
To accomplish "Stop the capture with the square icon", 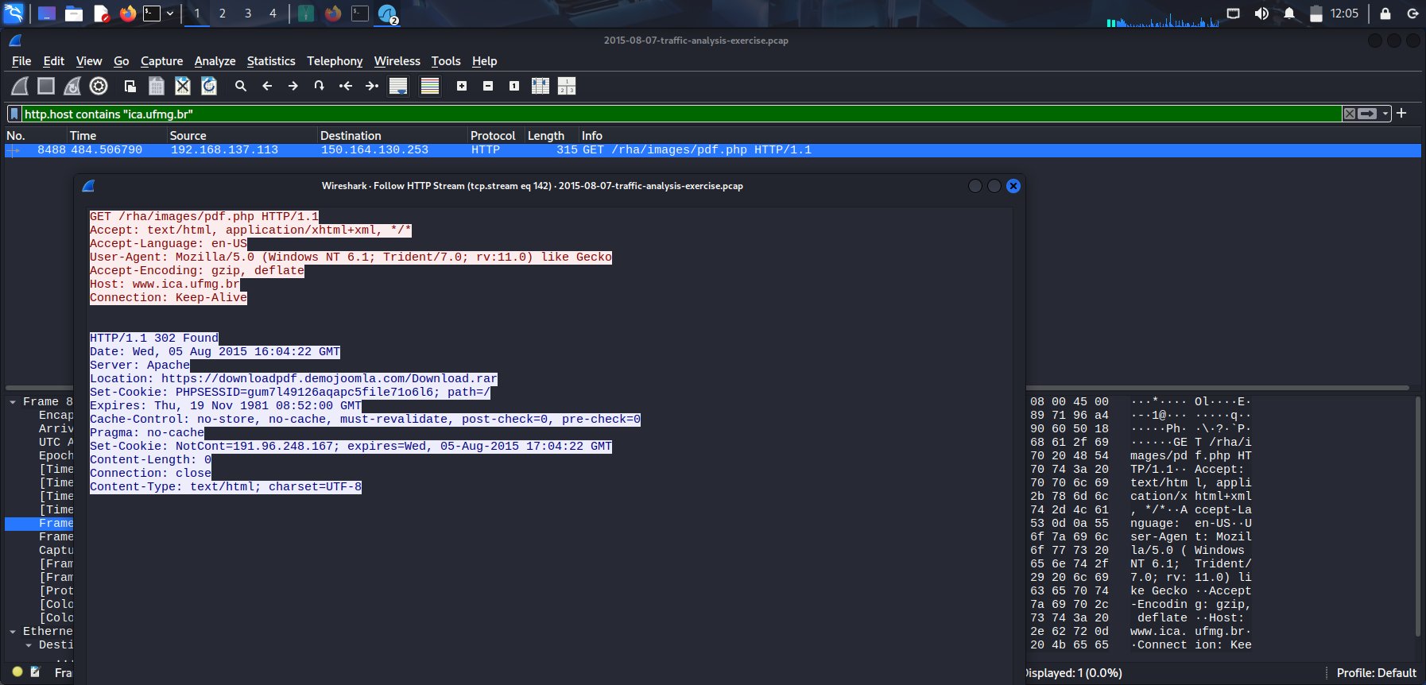I will click(x=46, y=86).
